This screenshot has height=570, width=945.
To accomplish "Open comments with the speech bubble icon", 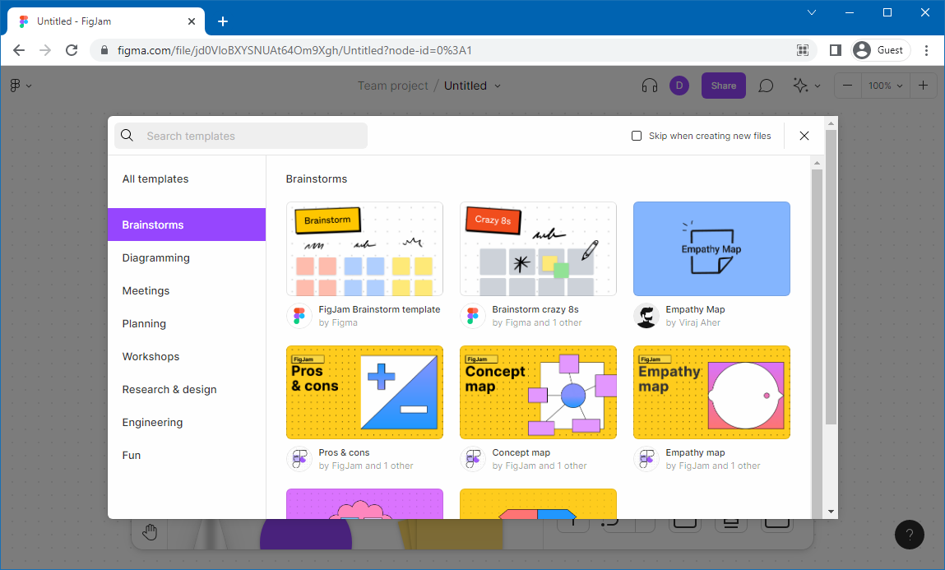I will 766,86.
